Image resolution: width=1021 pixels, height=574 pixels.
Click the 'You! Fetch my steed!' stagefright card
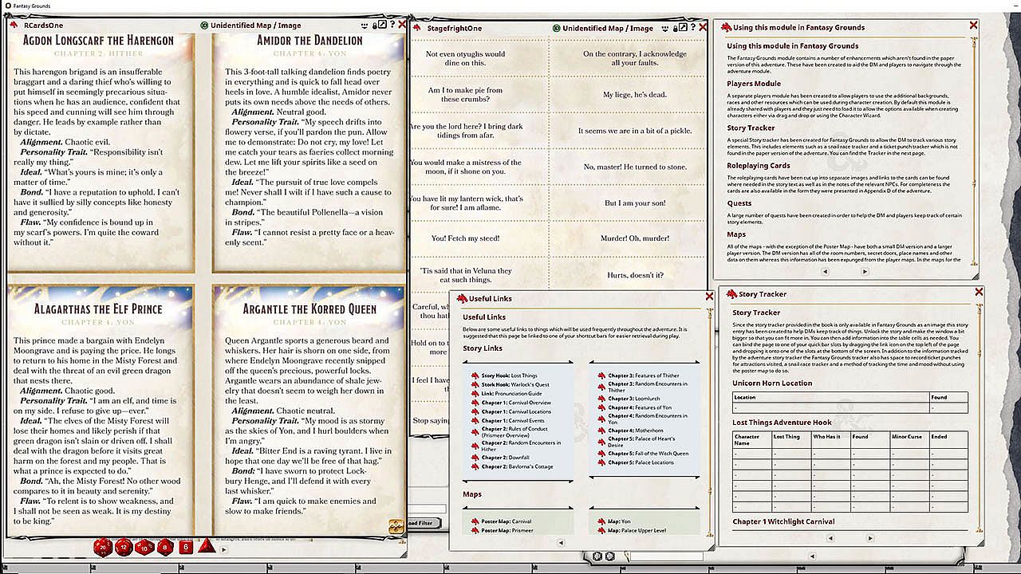point(465,238)
